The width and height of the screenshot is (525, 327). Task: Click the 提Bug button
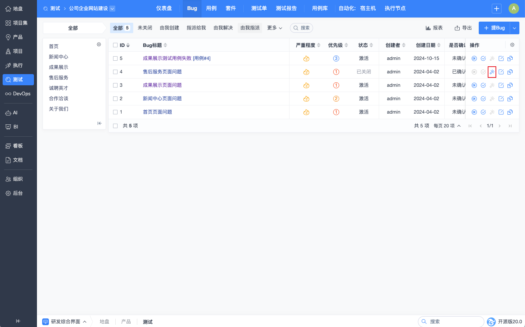click(x=494, y=28)
